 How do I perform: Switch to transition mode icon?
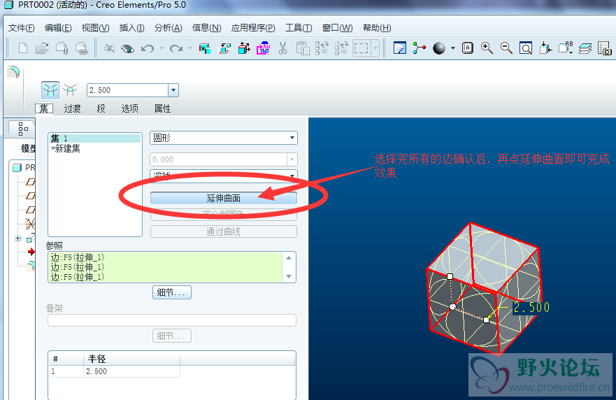click(70, 90)
